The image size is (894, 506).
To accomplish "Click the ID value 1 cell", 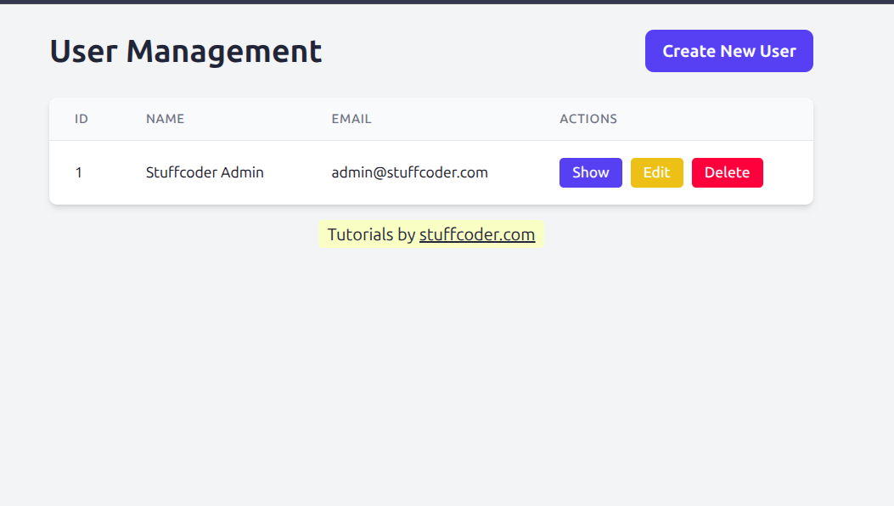I will click(79, 172).
